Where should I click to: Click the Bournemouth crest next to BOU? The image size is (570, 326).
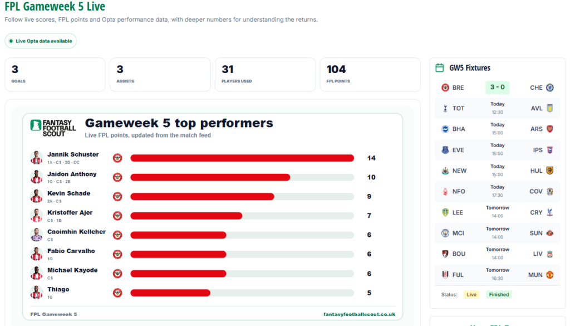(x=445, y=254)
